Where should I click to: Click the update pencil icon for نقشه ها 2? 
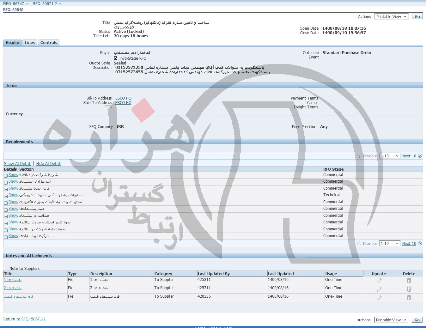click(379, 289)
